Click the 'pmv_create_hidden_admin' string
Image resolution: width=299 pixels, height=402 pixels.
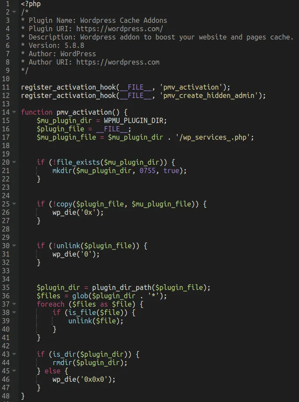pyautogui.click(x=209, y=96)
